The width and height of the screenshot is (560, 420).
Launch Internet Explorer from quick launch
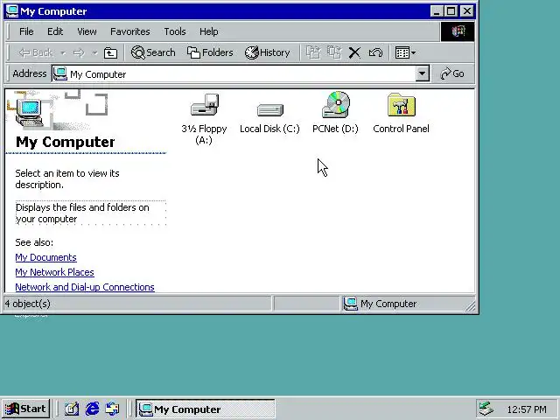point(92,409)
